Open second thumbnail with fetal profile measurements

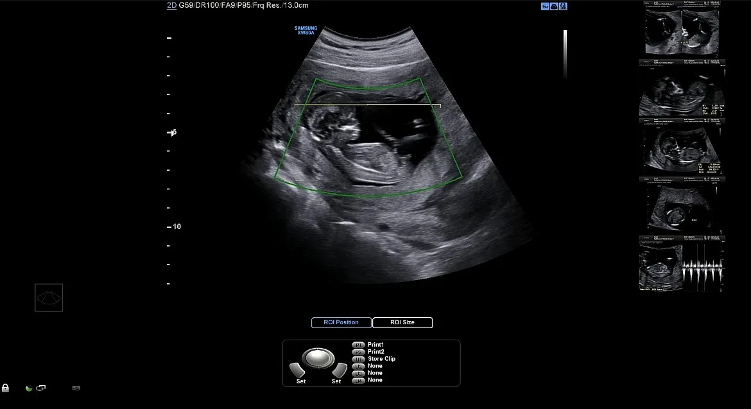[682, 88]
